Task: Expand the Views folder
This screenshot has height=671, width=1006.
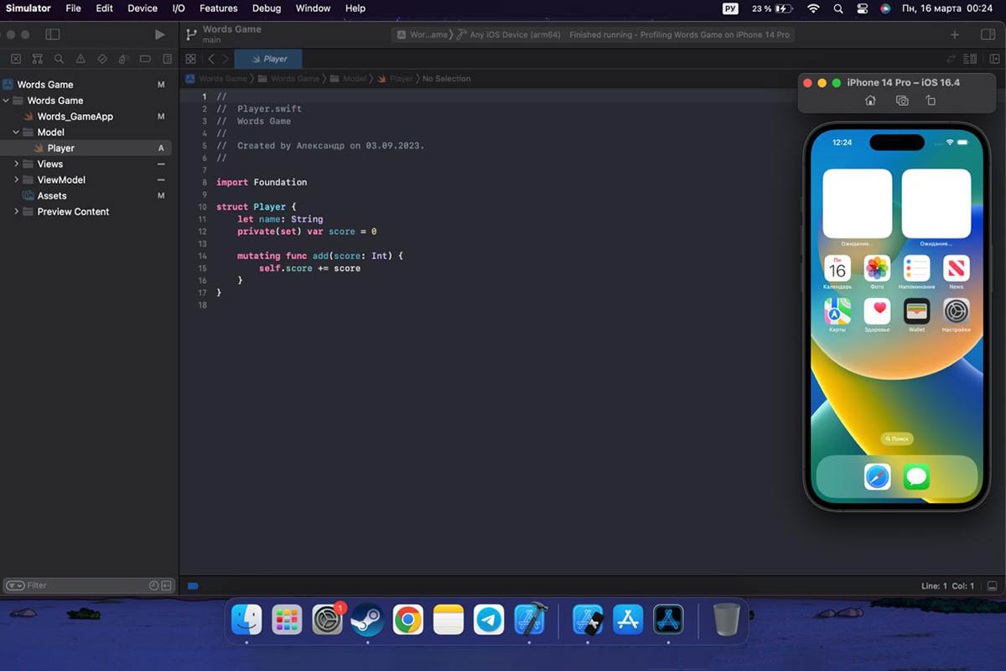Action: pos(16,164)
